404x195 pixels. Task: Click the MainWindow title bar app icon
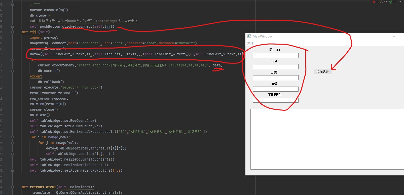(x=249, y=36)
